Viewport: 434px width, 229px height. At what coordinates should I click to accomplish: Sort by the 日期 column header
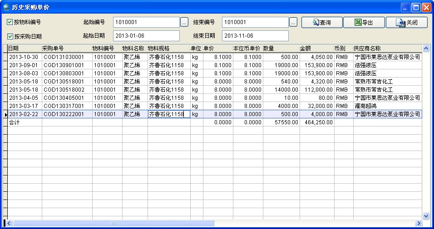coord(25,48)
